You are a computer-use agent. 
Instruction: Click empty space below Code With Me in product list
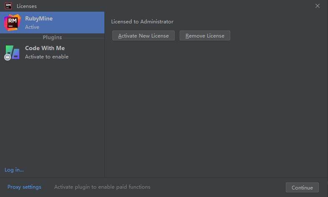[52, 113]
